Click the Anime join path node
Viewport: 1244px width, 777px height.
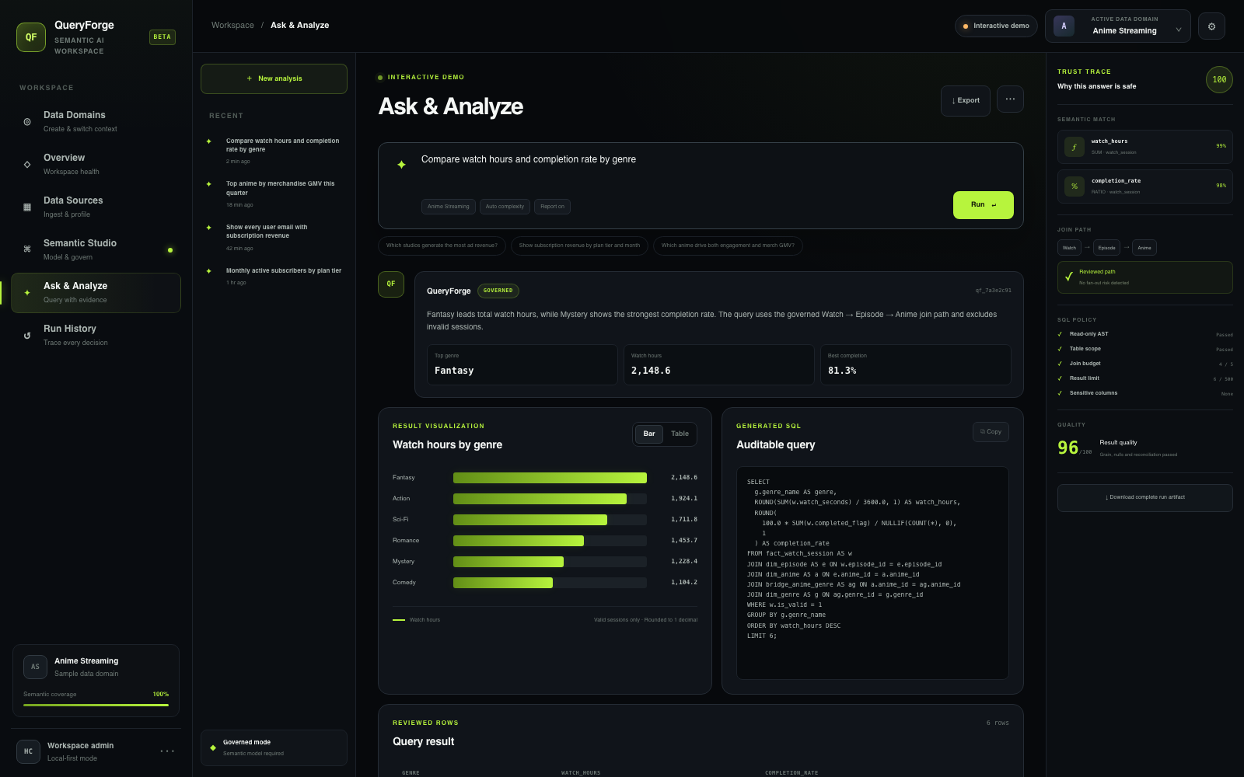pyautogui.click(x=1144, y=248)
